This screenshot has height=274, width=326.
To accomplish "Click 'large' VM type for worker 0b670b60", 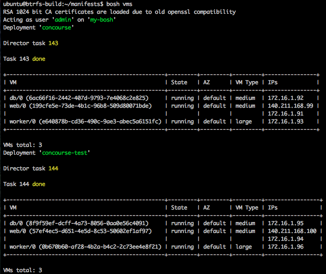I will pos(243,247).
